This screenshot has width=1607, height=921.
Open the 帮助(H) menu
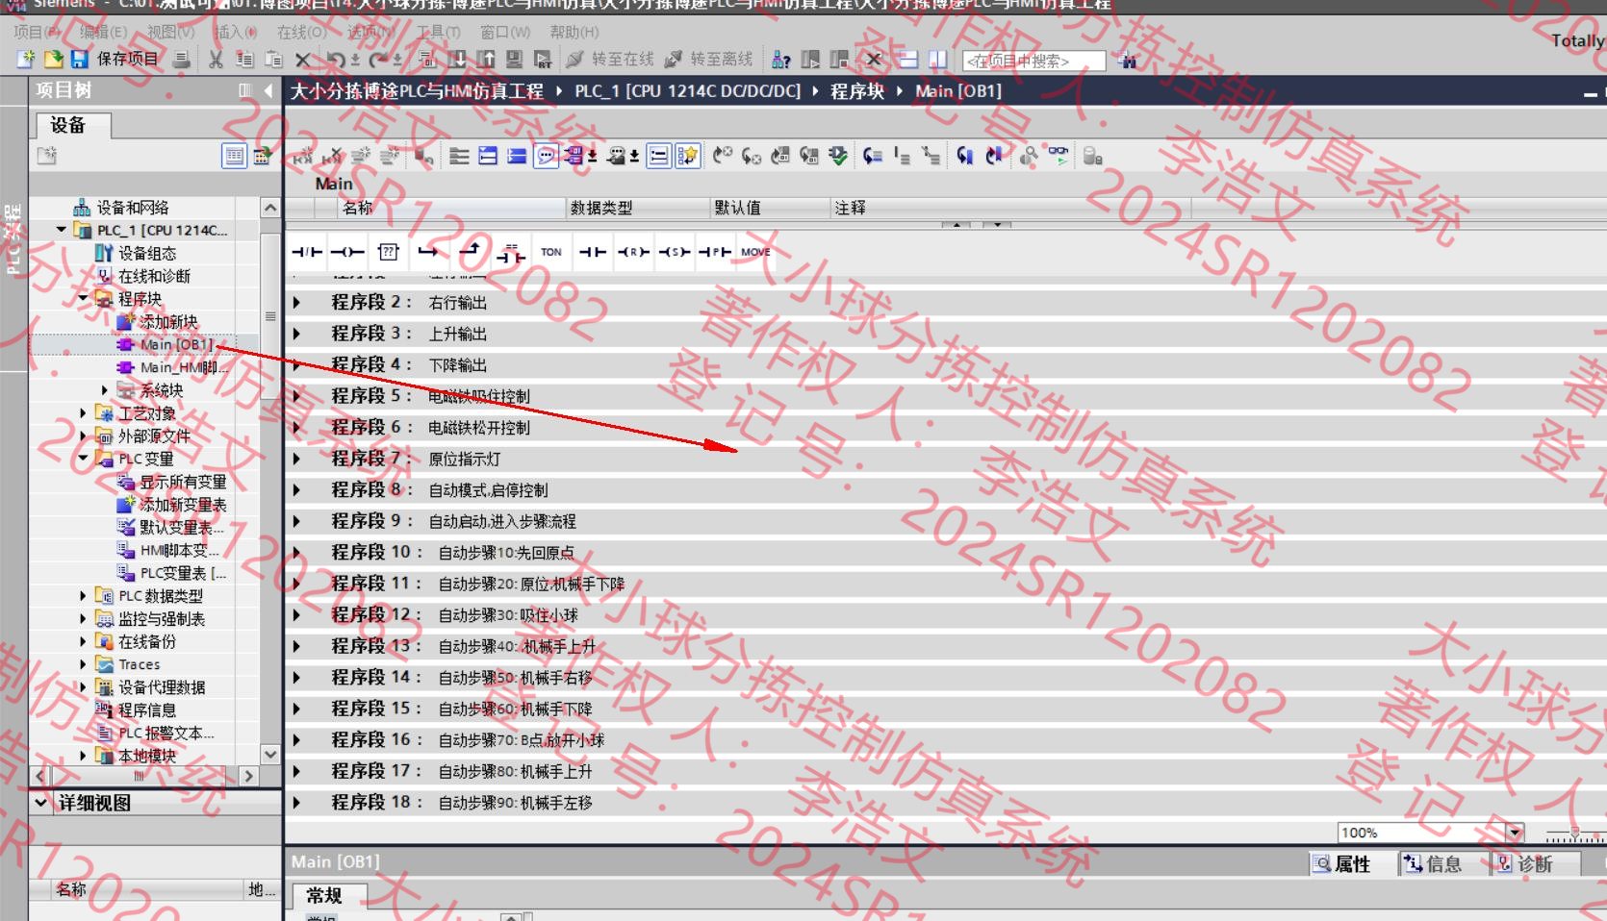(574, 32)
